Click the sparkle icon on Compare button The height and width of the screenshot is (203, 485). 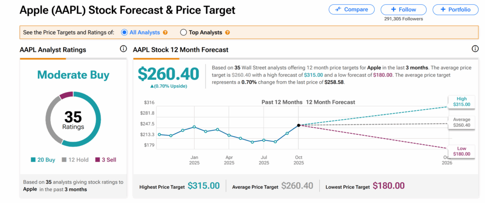click(x=339, y=9)
